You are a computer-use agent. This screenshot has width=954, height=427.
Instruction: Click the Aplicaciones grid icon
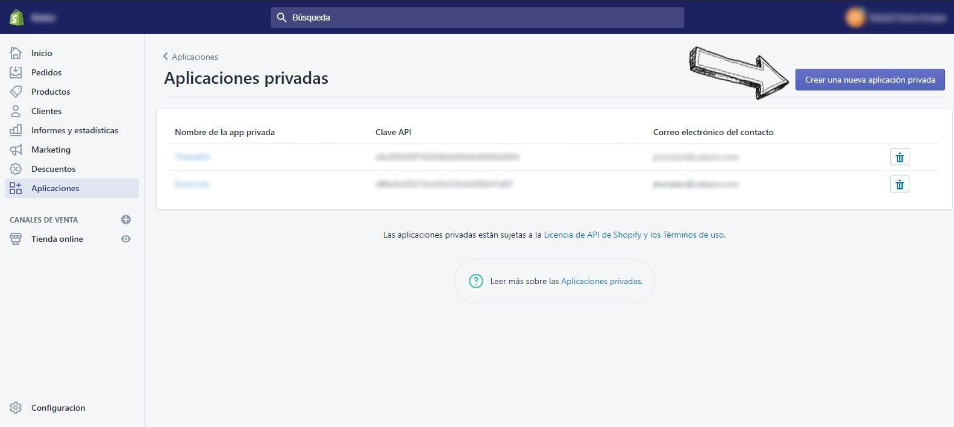coord(16,188)
